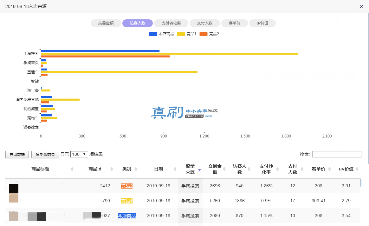Screen dimensions: 369x226
Task: Click sort arrows beside 类别 header
Action: click(136, 169)
